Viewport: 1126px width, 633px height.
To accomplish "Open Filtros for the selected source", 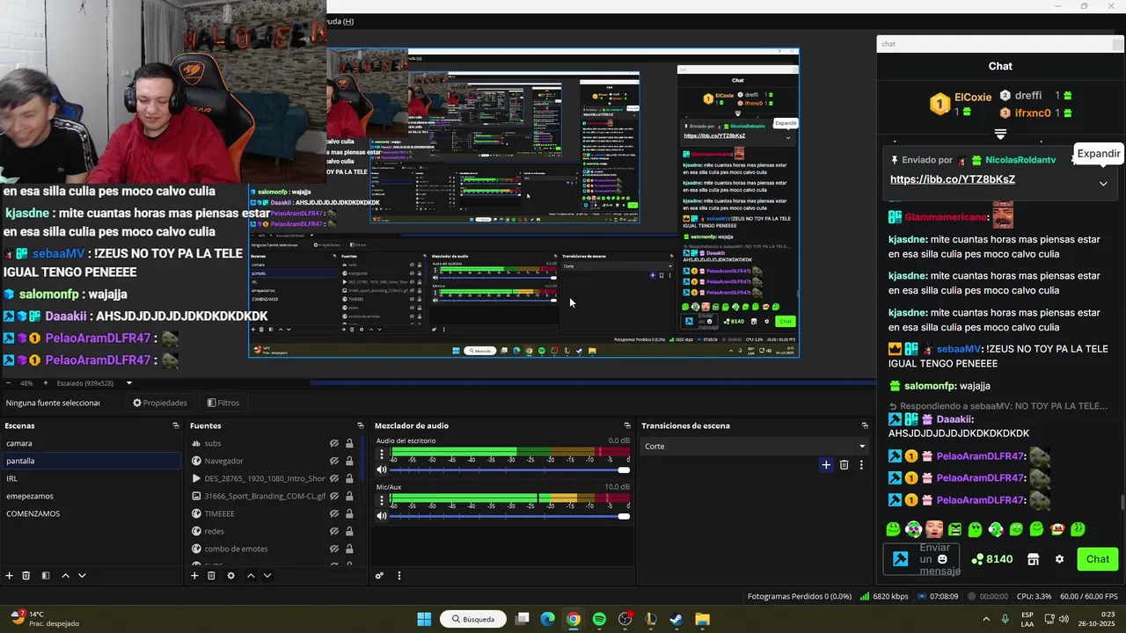I will (223, 403).
